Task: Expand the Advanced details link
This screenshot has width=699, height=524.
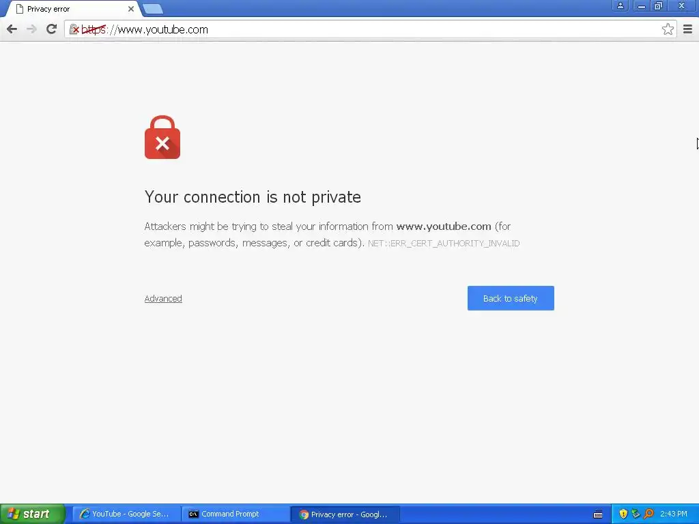Action: click(163, 299)
